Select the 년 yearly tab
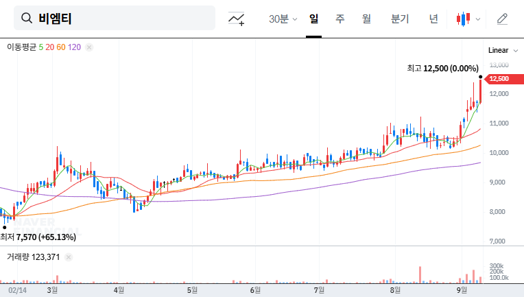524x297 pixels. coord(433,19)
